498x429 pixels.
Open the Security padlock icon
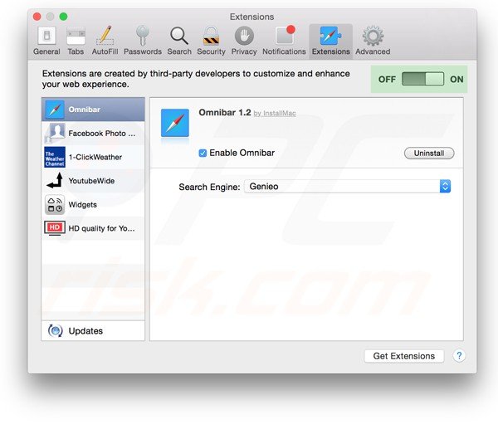coord(211,36)
